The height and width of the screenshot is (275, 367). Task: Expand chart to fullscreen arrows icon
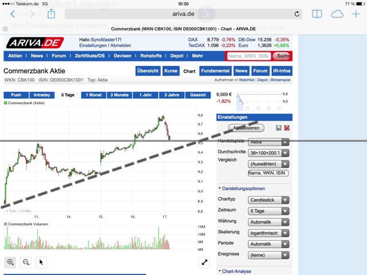click(x=204, y=262)
